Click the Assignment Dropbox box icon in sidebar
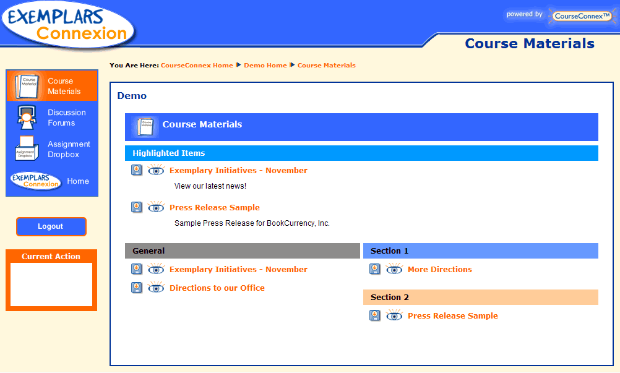The height and width of the screenshot is (373, 620). (26, 149)
